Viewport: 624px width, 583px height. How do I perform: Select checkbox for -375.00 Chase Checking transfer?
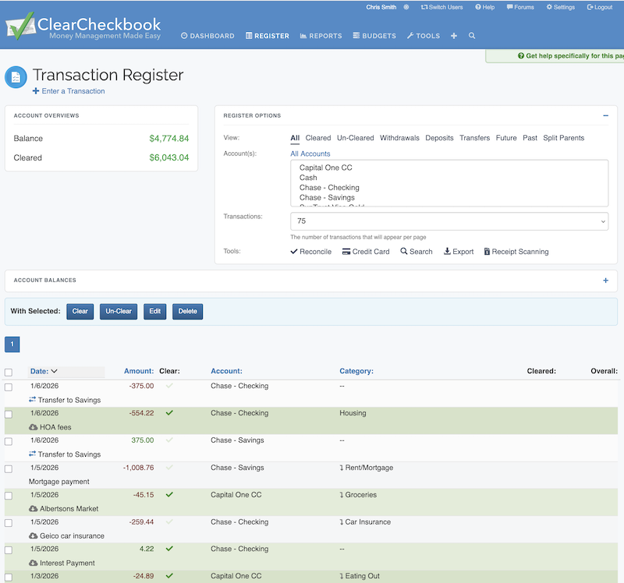pos(9,387)
